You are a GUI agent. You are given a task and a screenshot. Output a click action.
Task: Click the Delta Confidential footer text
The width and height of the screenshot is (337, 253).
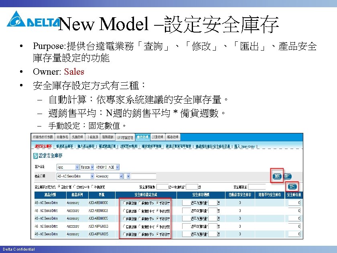pos(19,249)
